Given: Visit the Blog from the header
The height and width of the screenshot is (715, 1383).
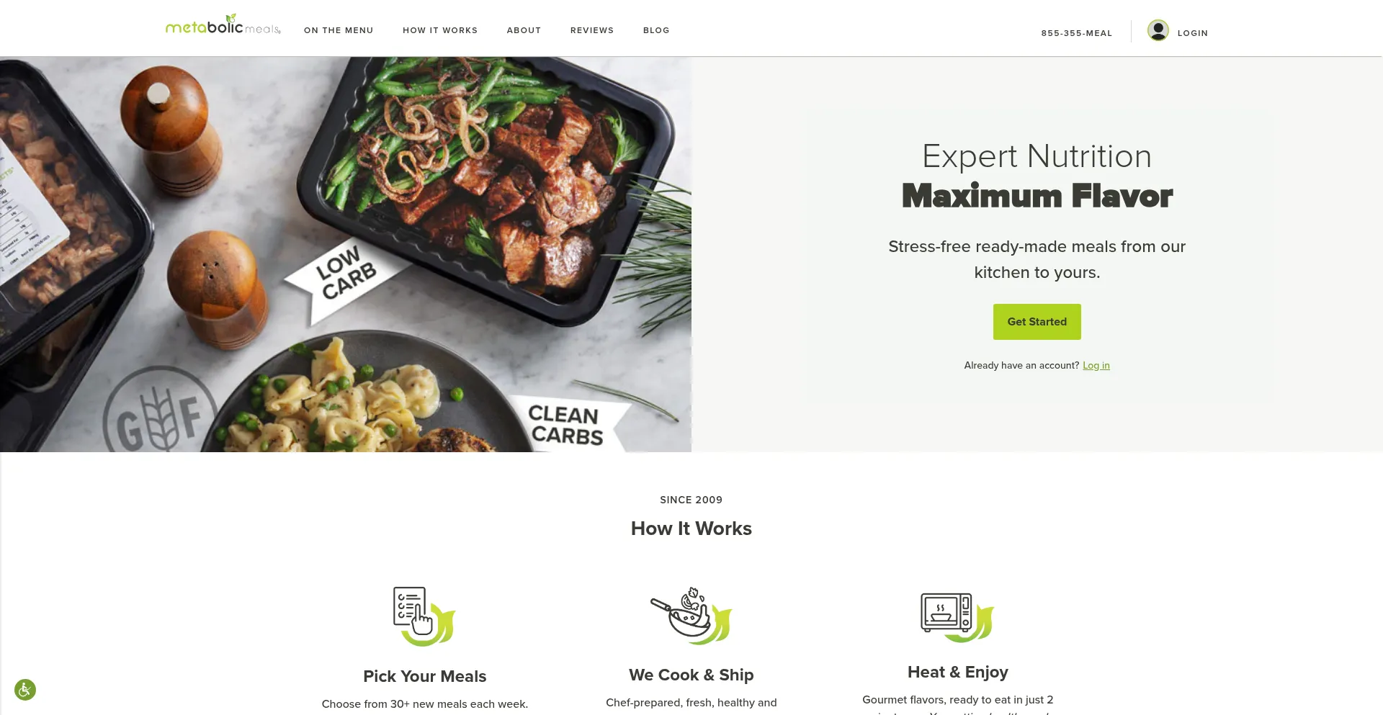Looking at the screenshot, I should tap(656, 30).
